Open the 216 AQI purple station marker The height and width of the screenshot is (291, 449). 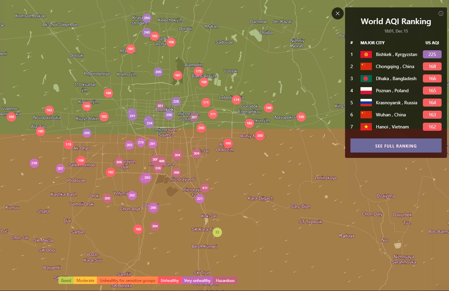[34, 163]
